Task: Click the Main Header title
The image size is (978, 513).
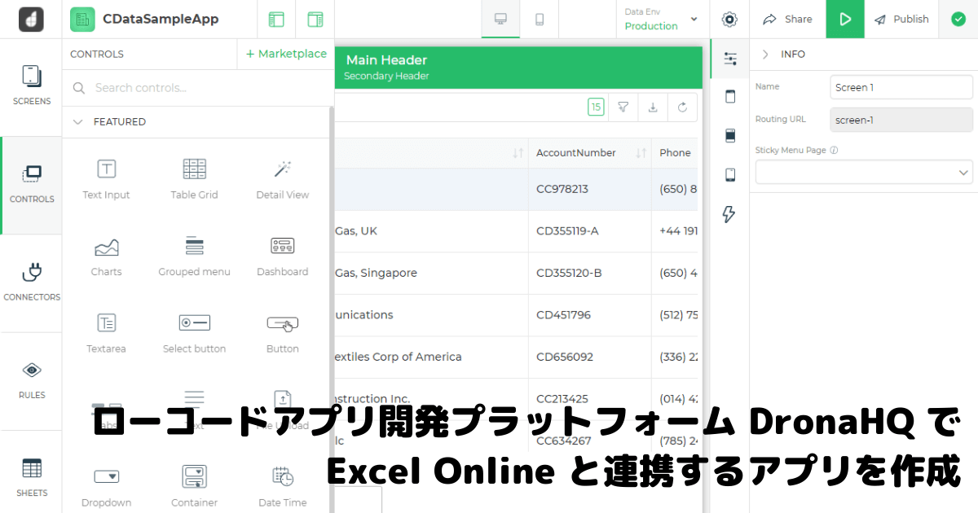Action: click(386, 60)
